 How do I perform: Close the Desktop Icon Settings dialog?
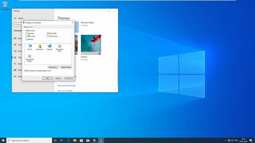(73, 23)
